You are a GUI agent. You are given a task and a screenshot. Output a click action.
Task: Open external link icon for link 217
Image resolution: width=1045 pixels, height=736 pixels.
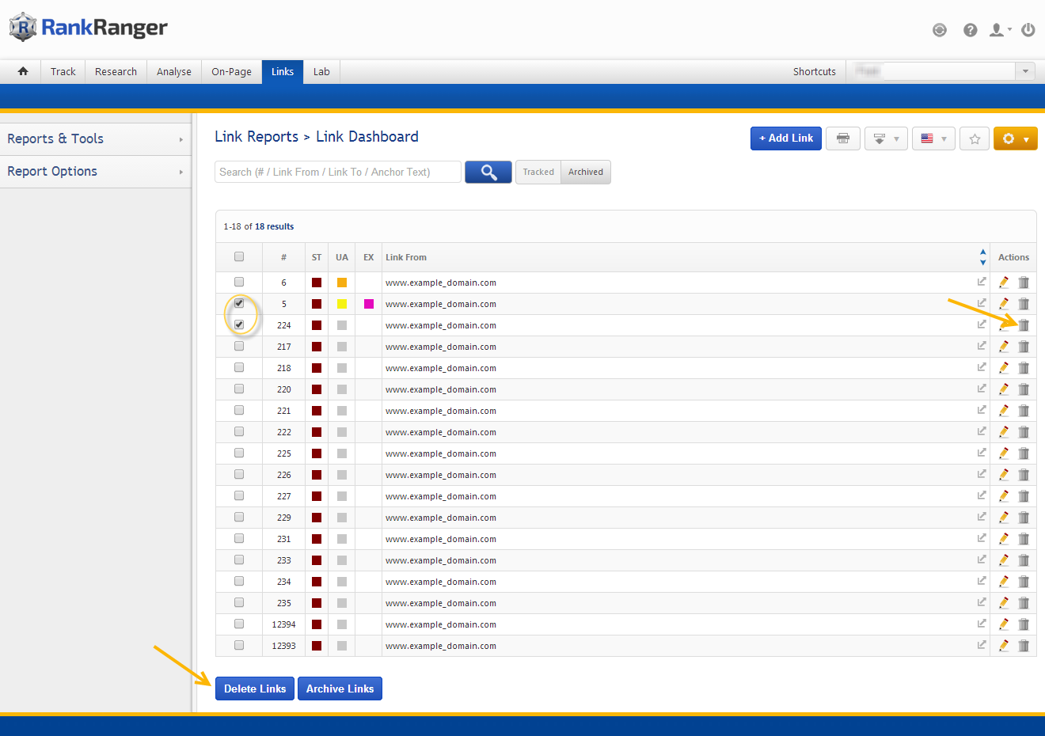982,346
